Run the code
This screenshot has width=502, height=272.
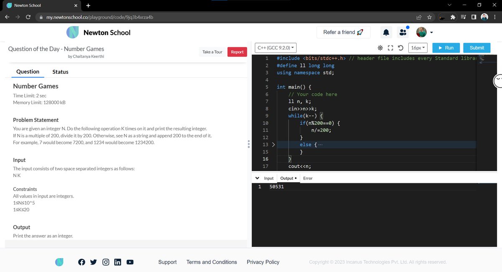tap(446, 48)
